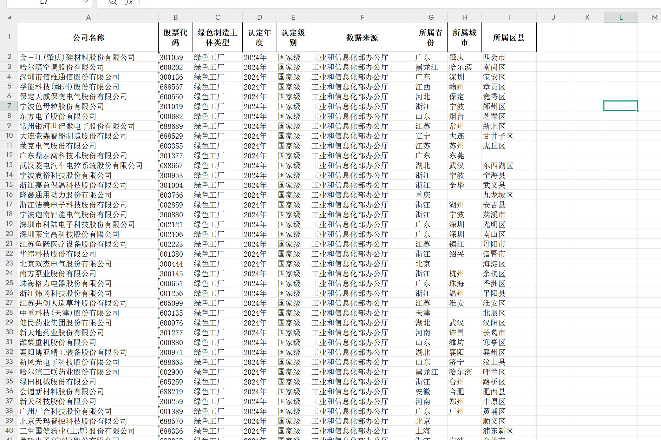Select cell 三生国健药业(上海)股份有限公司
This screenshot has height=440, width=661.
pos(88,431)
